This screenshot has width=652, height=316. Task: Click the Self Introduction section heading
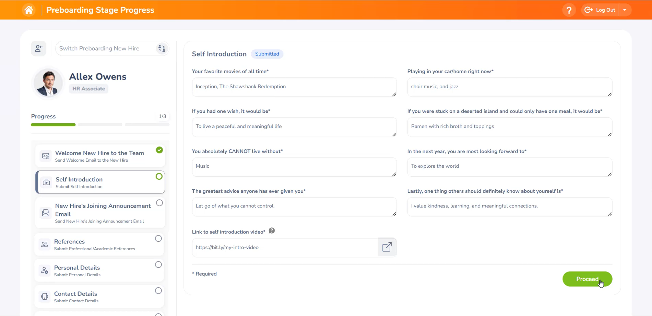pyautogui.click(x=219, y=54)
